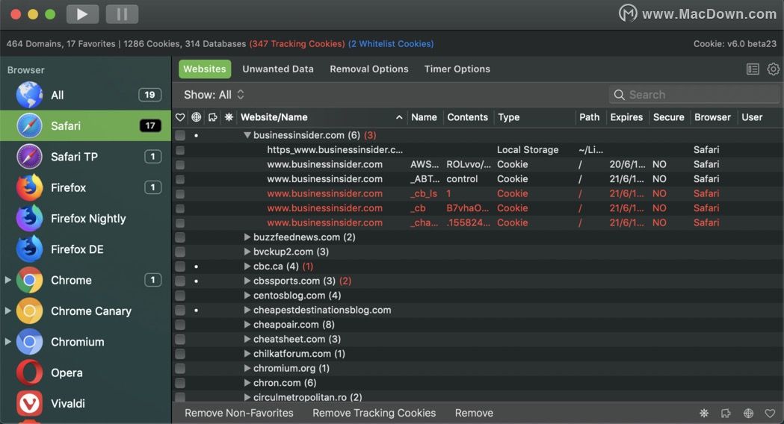Click the globe icon in bottom bar

748,413
